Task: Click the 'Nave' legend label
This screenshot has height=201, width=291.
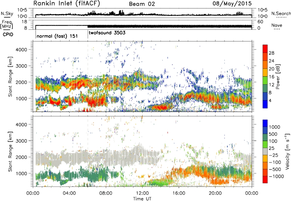Action: [x=277, y=25]
